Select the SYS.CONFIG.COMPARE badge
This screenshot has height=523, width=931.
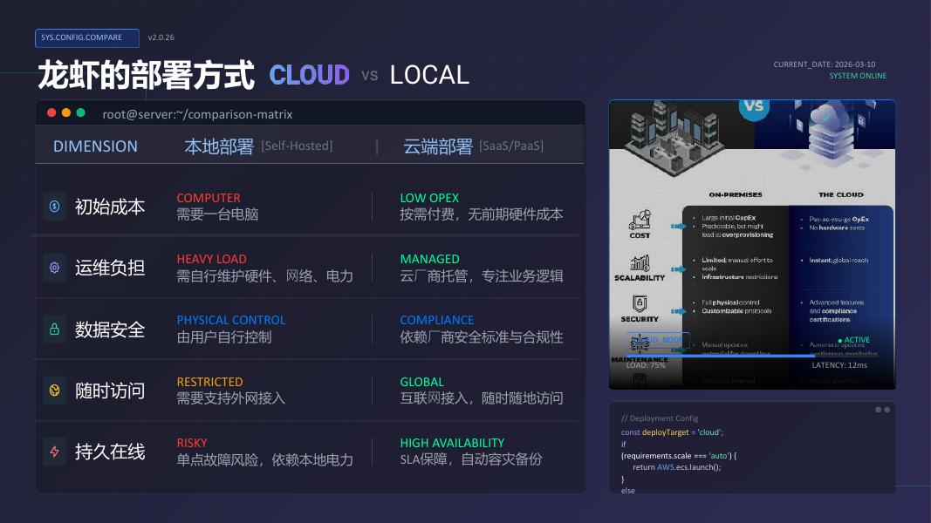click(x=87, y=37)
